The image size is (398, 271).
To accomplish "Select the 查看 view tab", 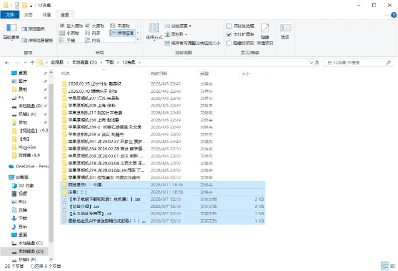I will [65, 15].
